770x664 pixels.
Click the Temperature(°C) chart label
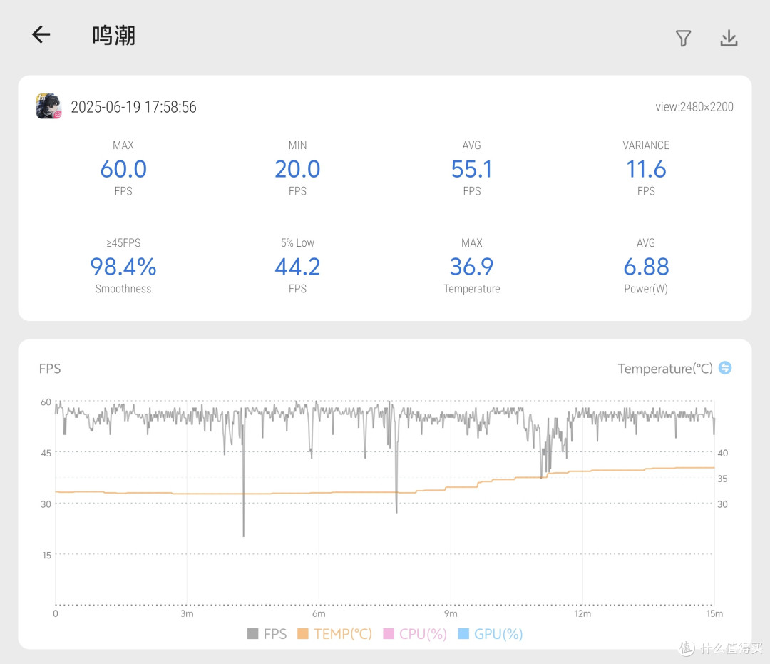[x=665, y=368]
